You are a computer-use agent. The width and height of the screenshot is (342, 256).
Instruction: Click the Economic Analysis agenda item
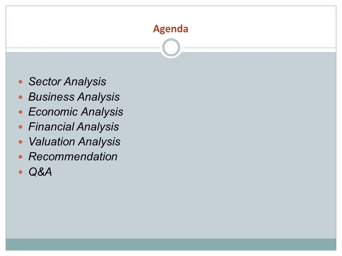pos(76,112)
